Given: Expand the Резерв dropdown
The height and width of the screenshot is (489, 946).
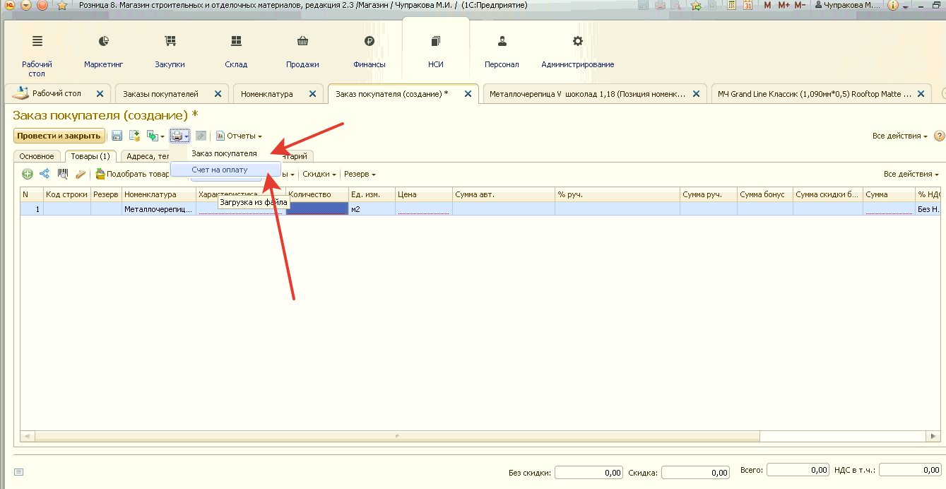Looking at the screenshot, I should [x=360, y=174].
